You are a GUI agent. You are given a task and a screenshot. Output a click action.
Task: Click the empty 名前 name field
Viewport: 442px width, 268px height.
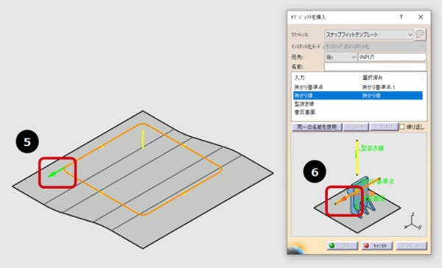375,67
